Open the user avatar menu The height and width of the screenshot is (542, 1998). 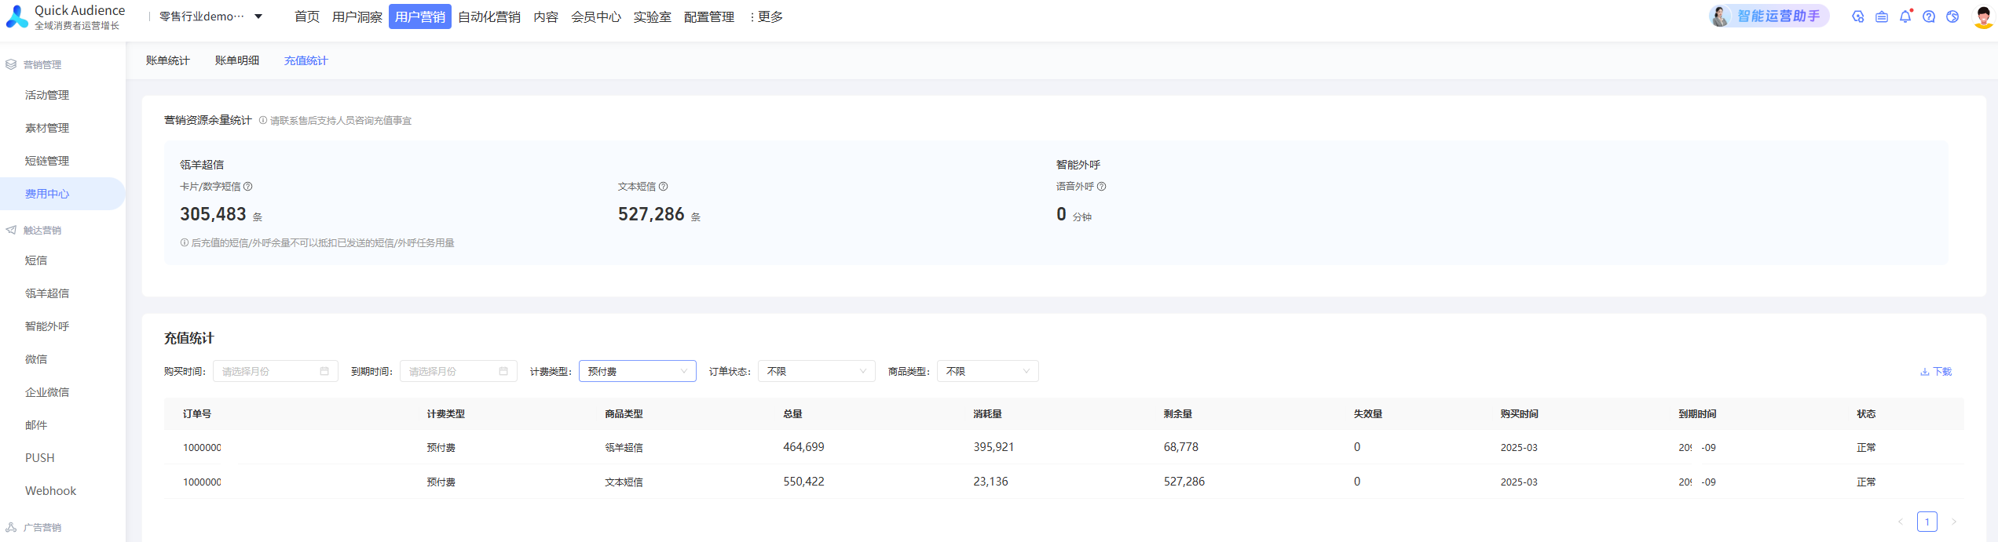(1984, 16)
